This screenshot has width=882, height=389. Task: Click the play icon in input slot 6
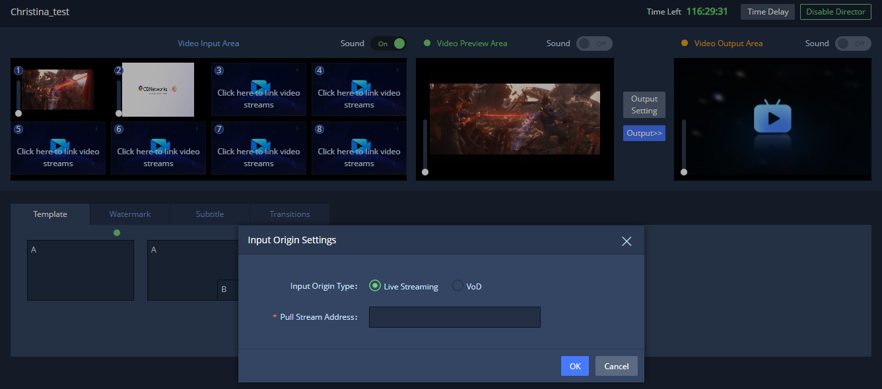pyautogui.click(x=160, y=146)
